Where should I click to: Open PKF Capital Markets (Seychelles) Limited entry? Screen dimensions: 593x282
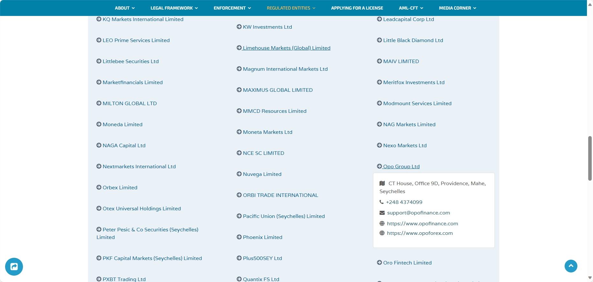click(152, 258)
